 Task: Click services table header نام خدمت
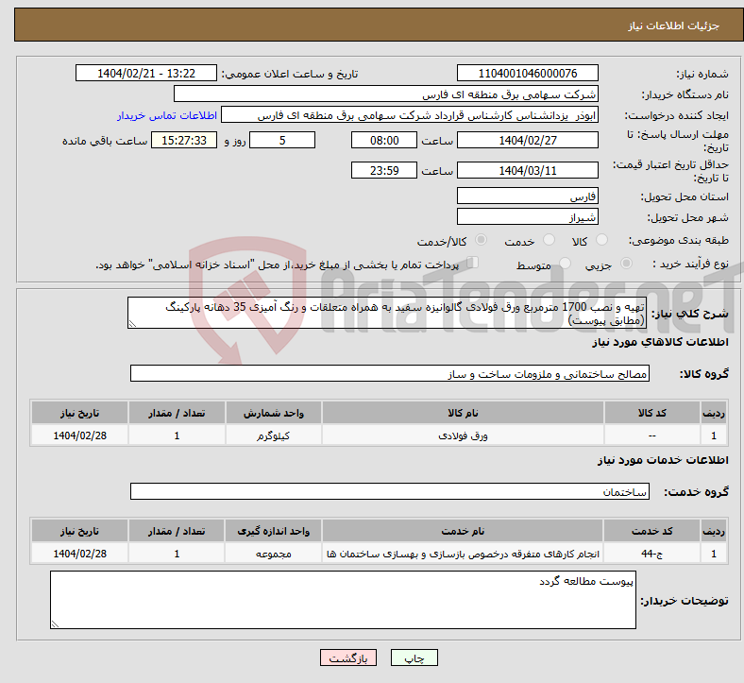point(463,531)
